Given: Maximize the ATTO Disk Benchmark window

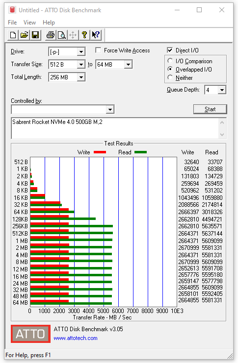Looking at the screenshot, I should [199, 10].
